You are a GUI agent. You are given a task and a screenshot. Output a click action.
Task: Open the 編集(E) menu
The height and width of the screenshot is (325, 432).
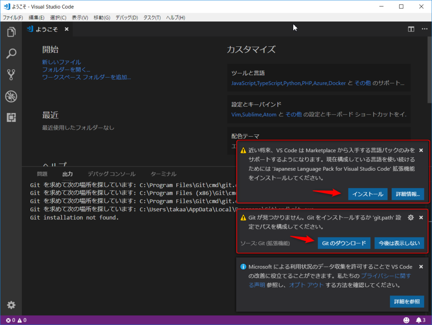[36, 18]
